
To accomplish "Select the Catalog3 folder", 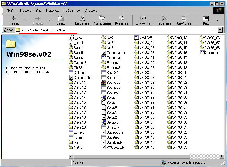I will (78, 63).
